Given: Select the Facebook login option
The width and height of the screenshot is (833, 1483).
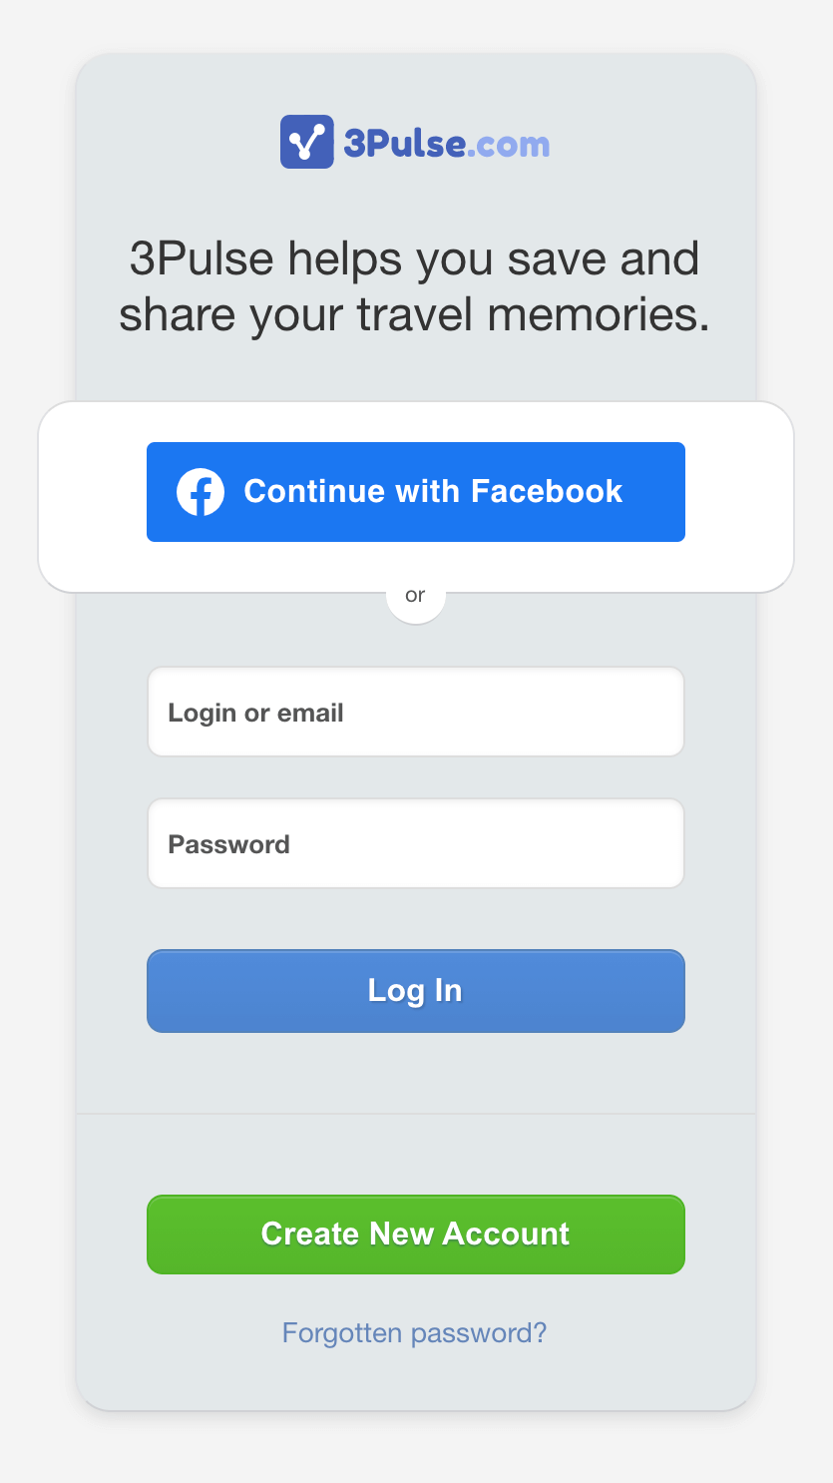Looking at the screenshot, I should click(415, 491).
